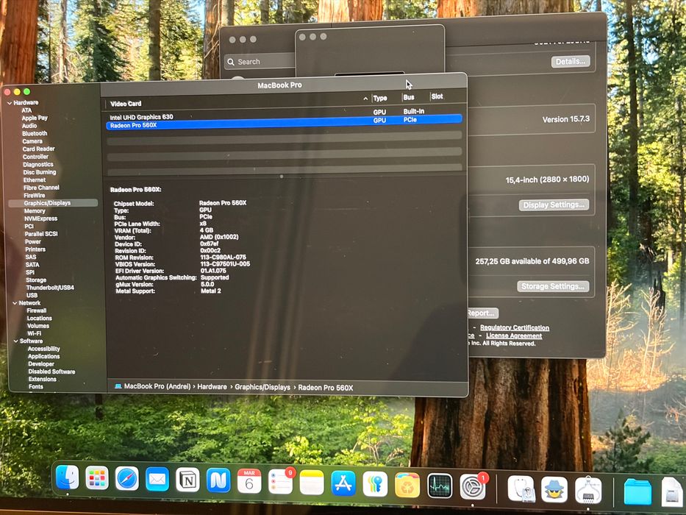The height and width of the screenshot is (515, 686).
Task: Open Applications under Software
Action: 44,357
